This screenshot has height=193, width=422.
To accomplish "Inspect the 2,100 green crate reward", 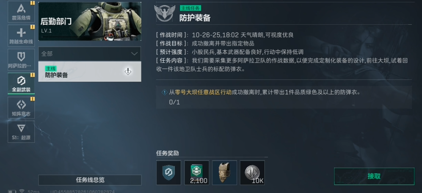I will [x=196, y=173].
